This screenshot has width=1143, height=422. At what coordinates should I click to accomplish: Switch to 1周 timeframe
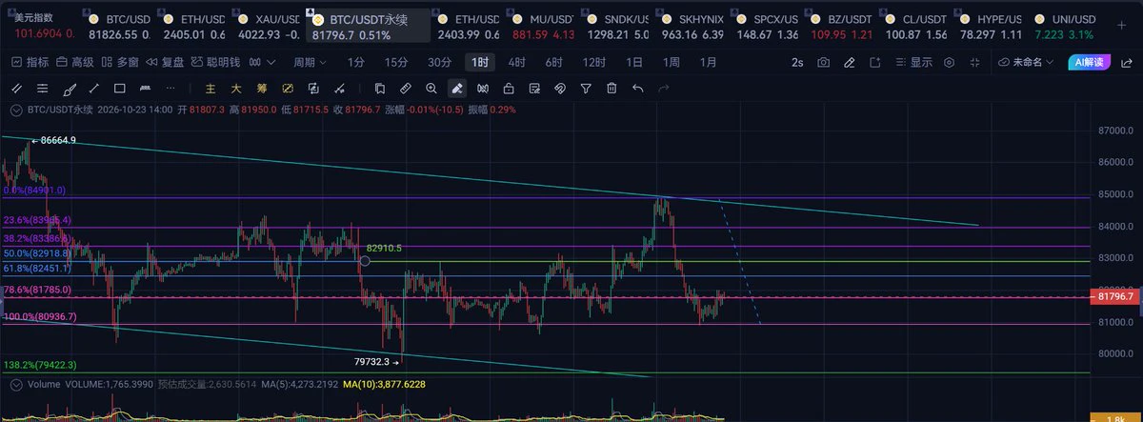pos(671,62)
